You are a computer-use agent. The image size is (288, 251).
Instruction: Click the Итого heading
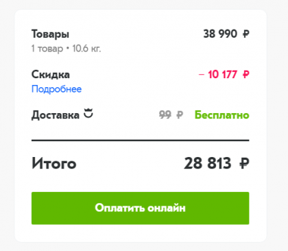[54, 163]
